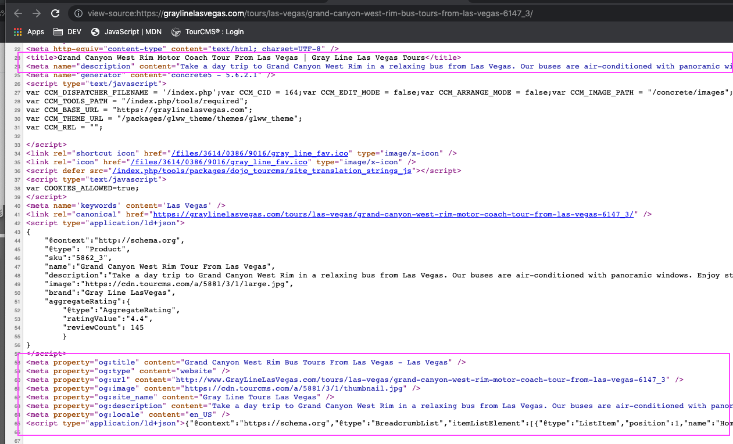Screen dimensions: 733x444
Task: Click the browser forward arrow
Action: [x=37, y=13]
